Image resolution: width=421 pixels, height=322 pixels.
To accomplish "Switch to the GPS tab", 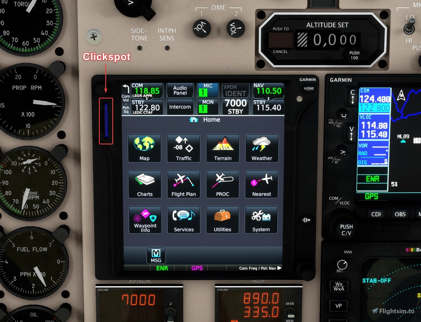I will (197, 268).
